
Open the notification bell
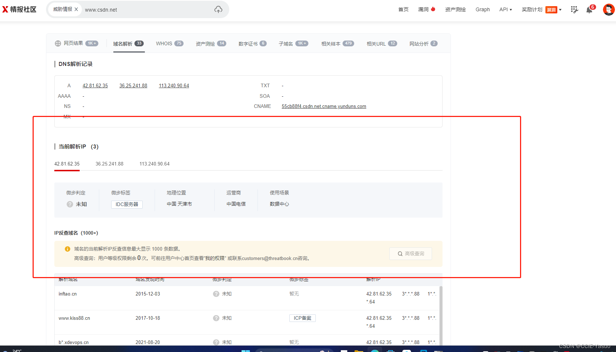click(x=590, y=10)
